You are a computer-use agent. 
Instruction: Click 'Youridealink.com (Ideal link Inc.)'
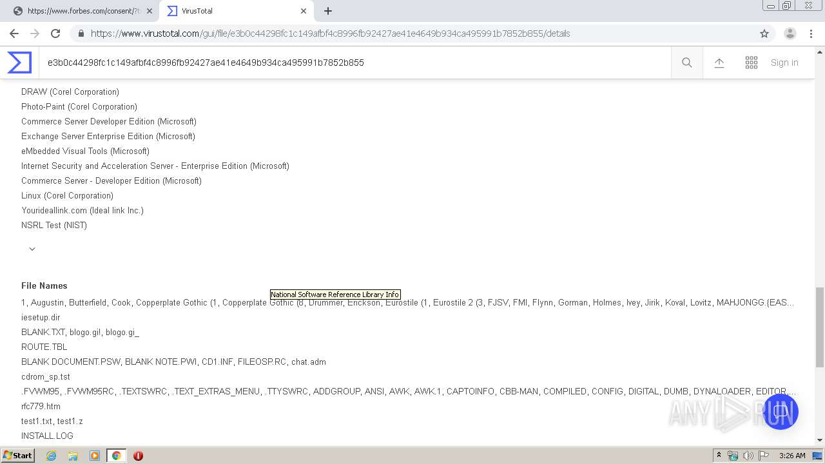point(82,210)
